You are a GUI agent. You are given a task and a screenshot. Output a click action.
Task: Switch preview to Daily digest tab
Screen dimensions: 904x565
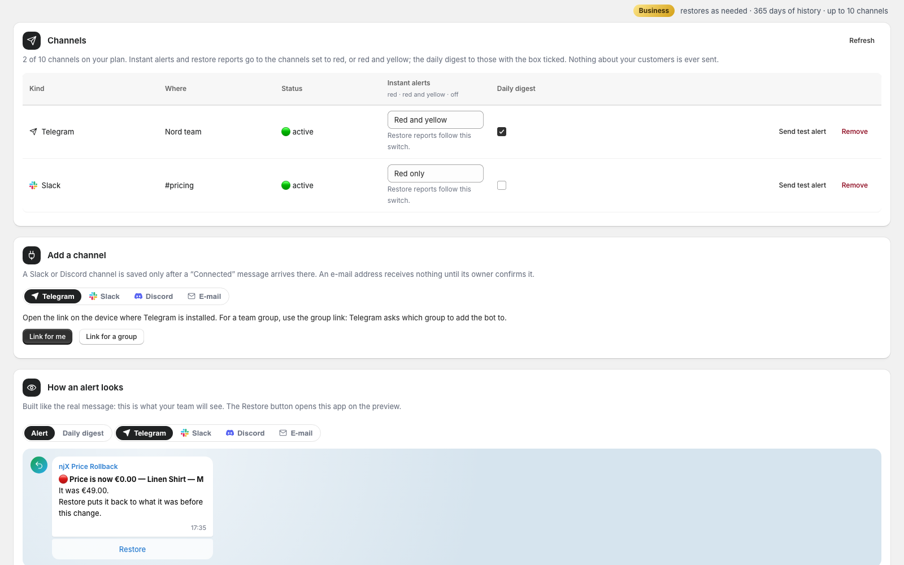click(83, 433)
